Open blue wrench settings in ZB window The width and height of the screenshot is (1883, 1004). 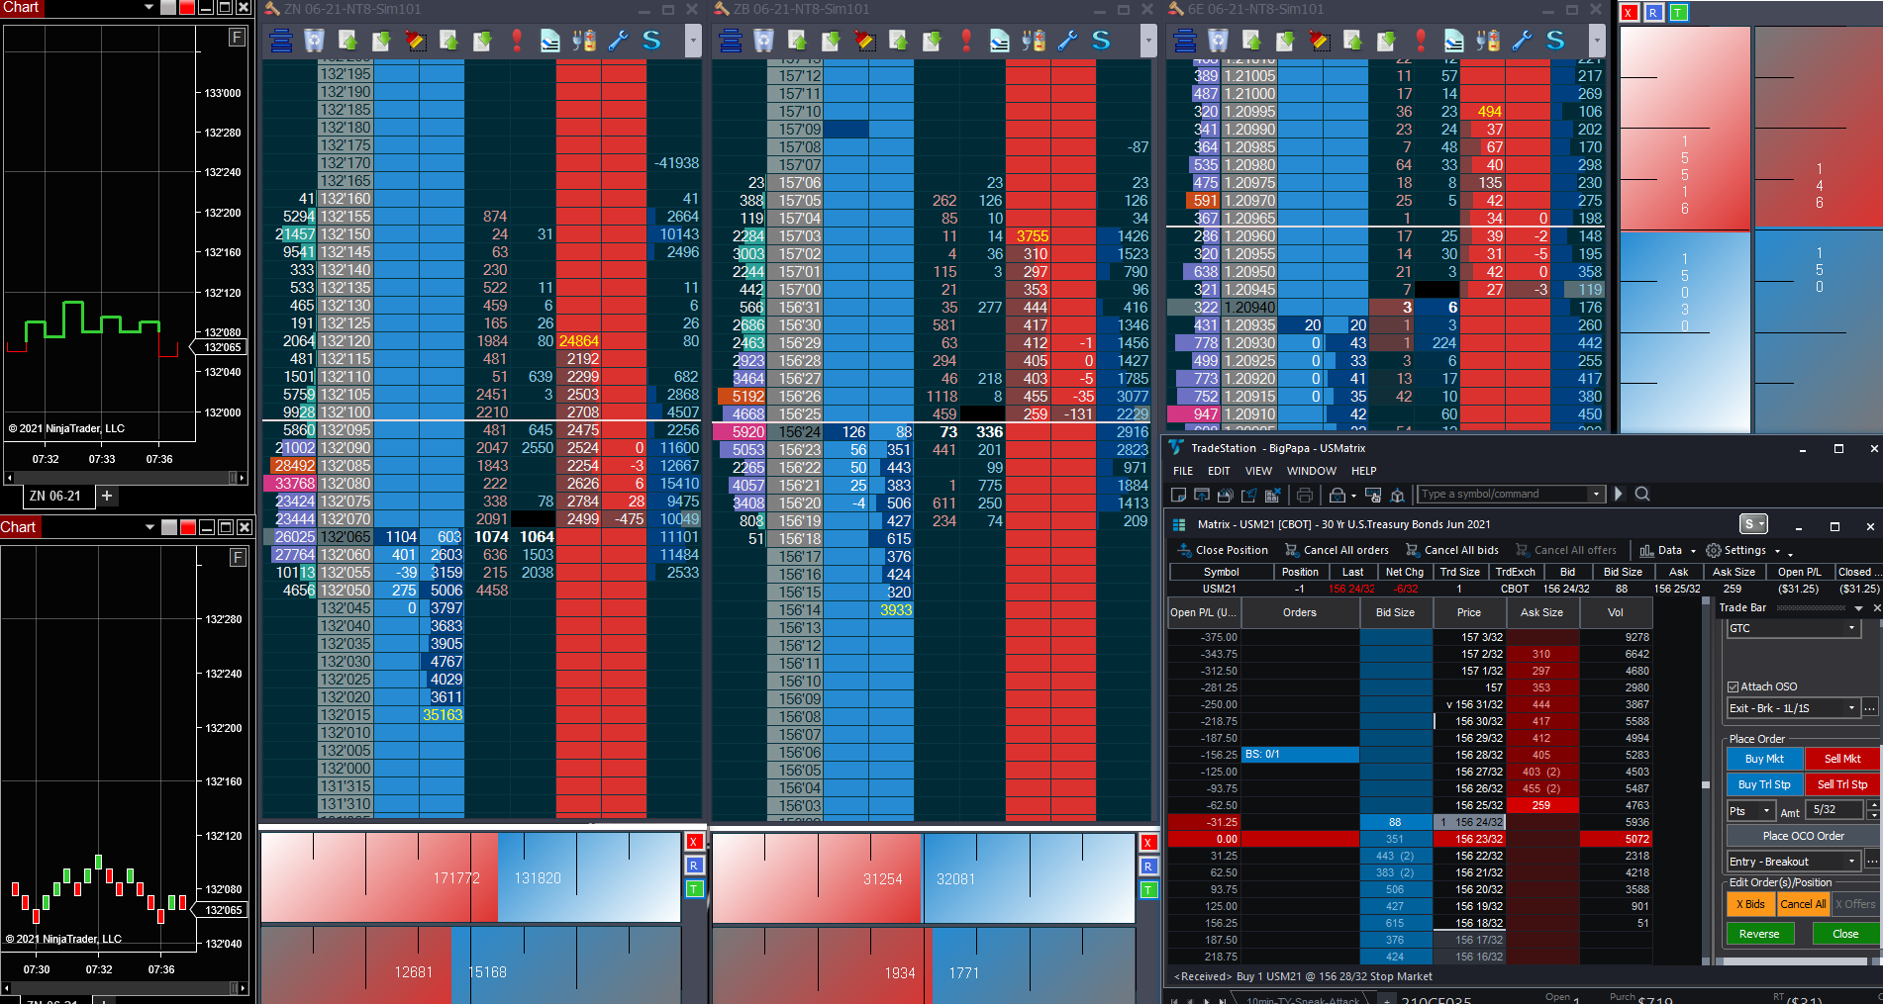[1067, 41]
